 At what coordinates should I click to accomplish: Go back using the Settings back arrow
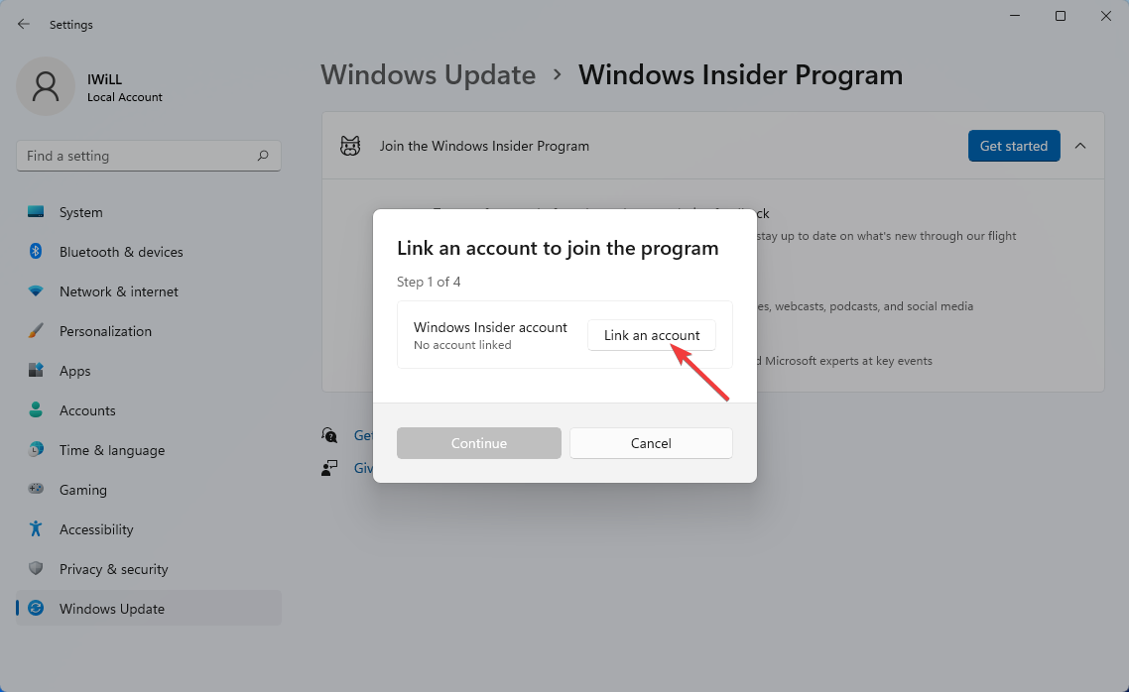click(x=24, y=25)
